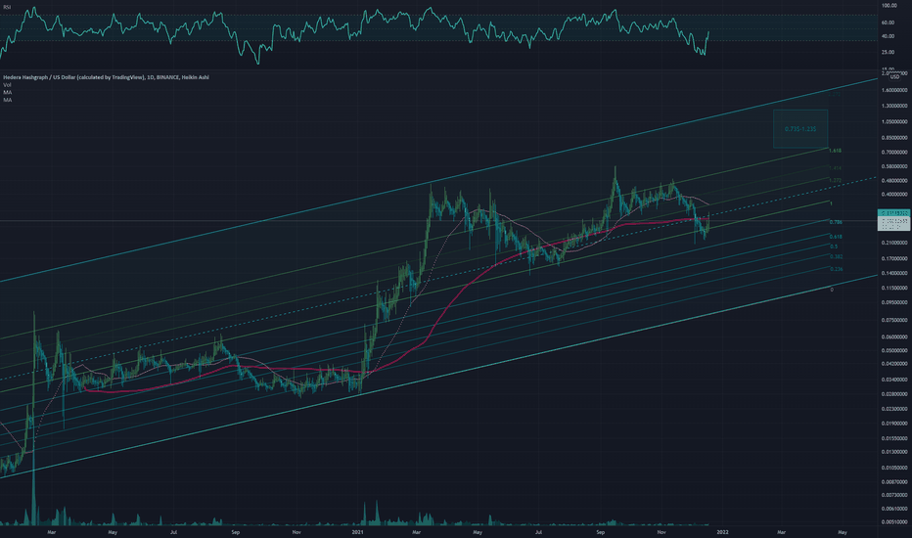Click the 0.618 Fibonacci level label

pos(836,237)
